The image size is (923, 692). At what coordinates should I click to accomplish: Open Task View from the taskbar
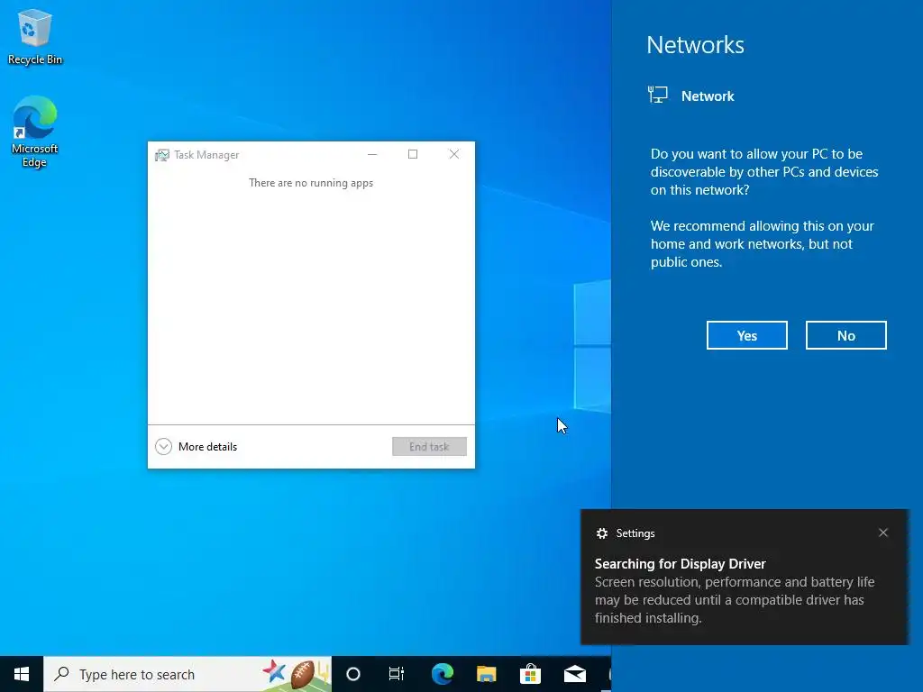pyautogui.click(x=397, y=674)
